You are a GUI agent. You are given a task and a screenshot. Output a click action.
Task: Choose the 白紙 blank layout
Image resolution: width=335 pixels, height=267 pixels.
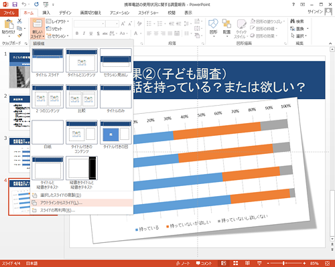pos(48,132)
